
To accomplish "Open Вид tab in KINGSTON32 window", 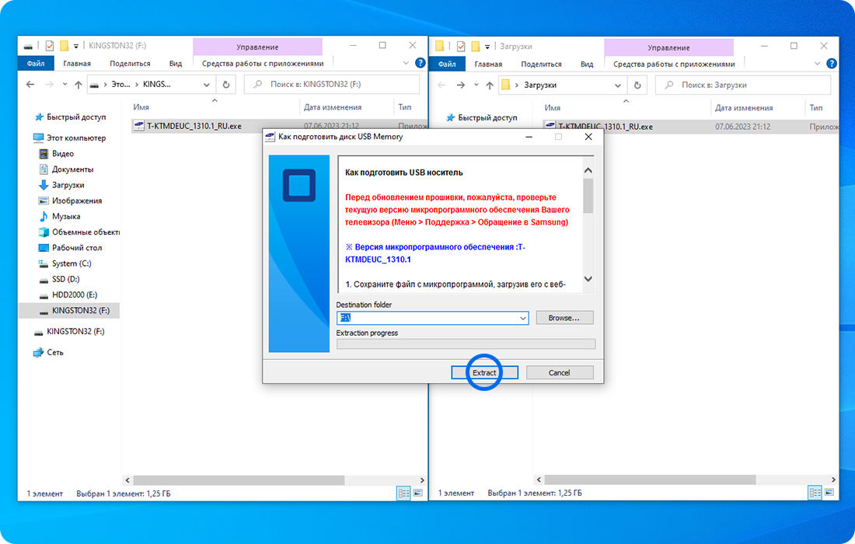I will [x=175, y=64].
